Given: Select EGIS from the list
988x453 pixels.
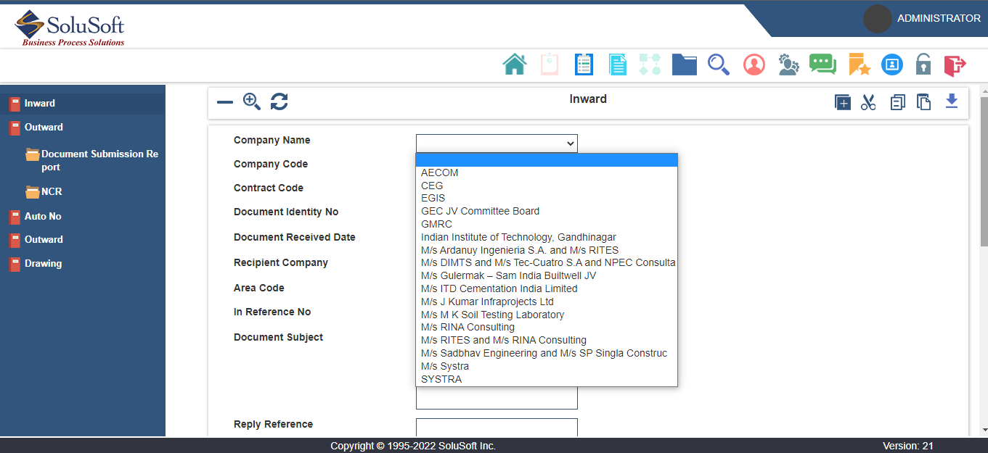Looking at the screenshot, I should [x=547, y=199].
